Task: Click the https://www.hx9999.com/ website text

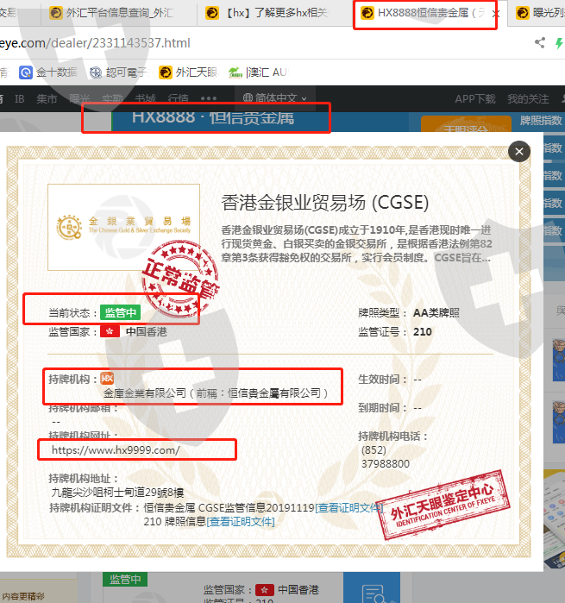Action: click(x=116, y=450)
